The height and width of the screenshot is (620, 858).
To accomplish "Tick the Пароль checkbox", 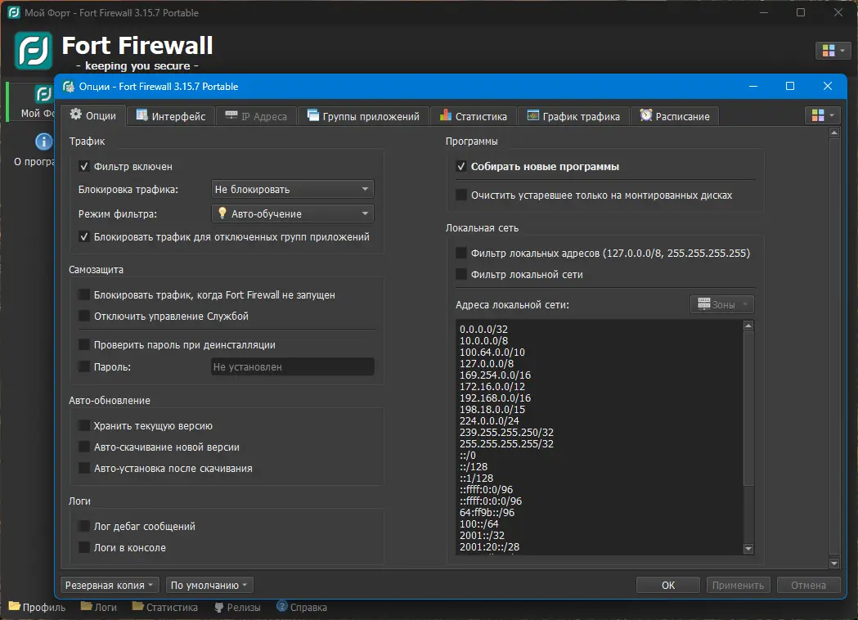I will (x=83, y=366).
